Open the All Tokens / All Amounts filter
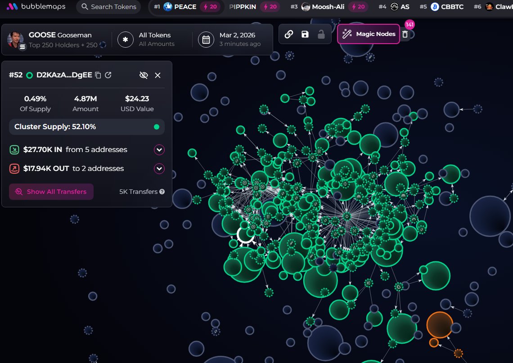Image resolution: width=513 pixels, height=363 pixels. pyautogui.click(x=157, y=39)
